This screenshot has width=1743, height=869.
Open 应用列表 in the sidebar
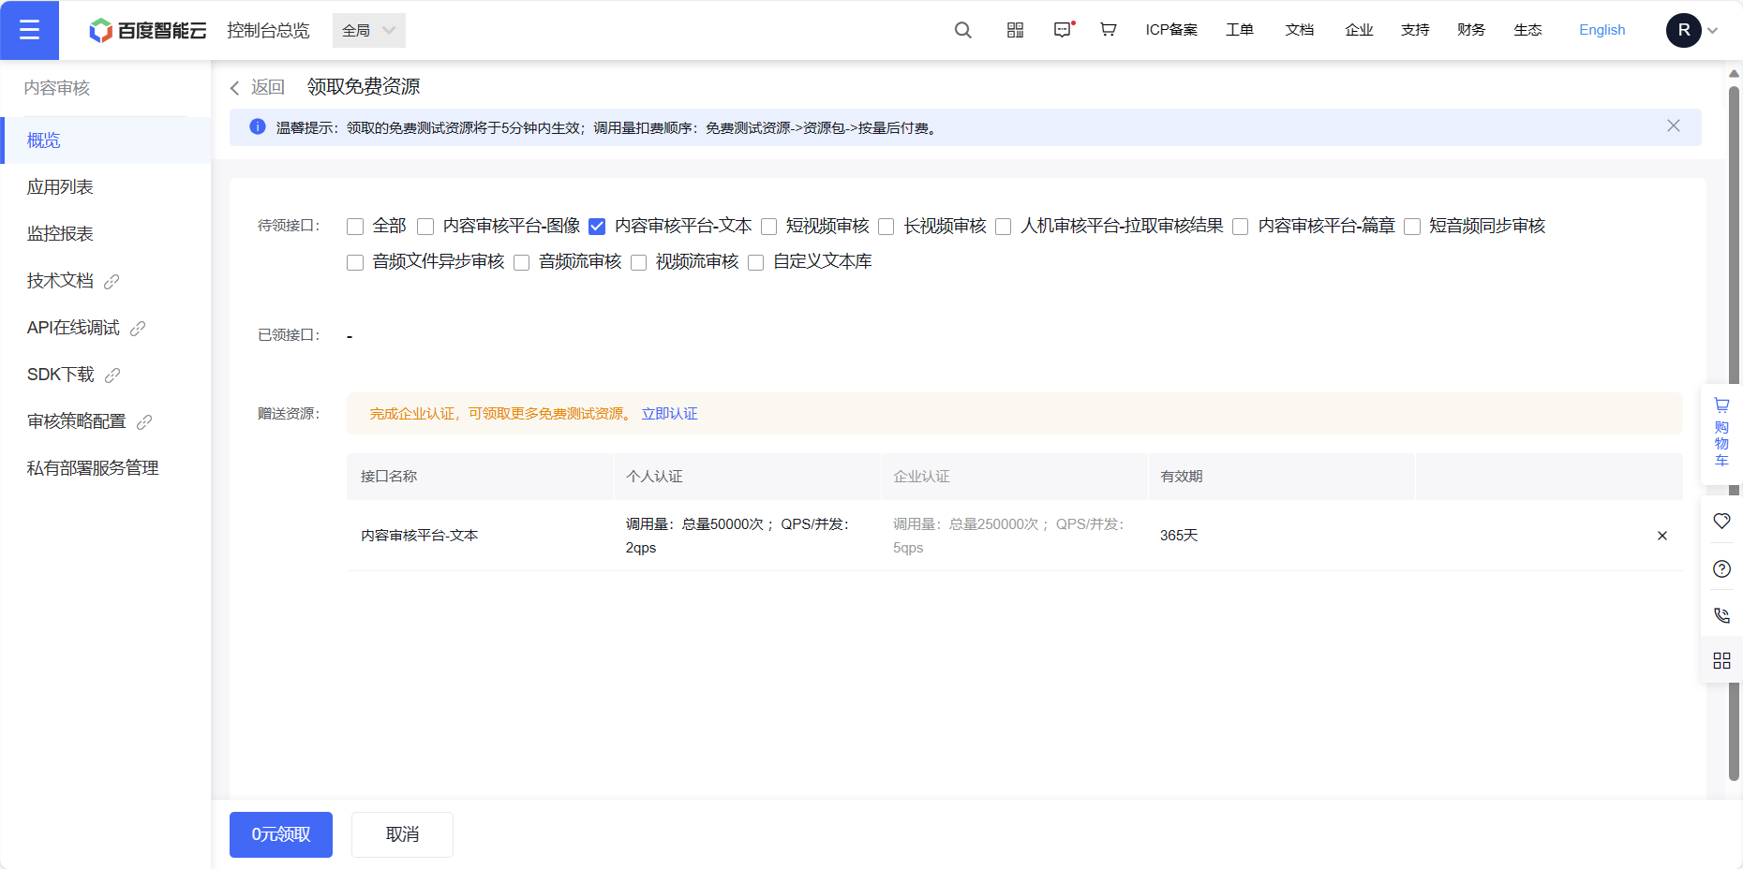coord(106,187)
